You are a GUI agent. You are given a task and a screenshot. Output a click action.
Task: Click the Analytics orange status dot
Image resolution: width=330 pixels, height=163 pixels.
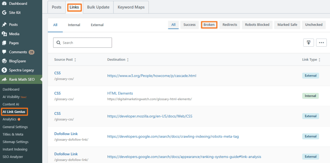(x=19, y=119)
